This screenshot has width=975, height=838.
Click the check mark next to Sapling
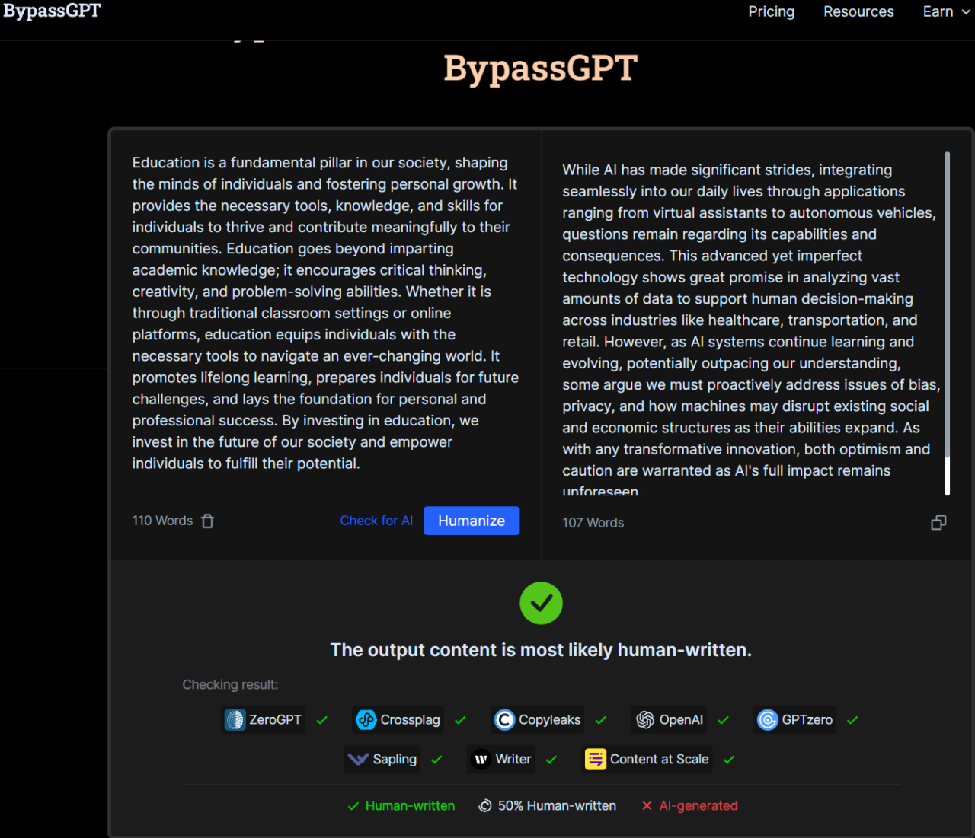pyautogui.click(x=436, y=760)
